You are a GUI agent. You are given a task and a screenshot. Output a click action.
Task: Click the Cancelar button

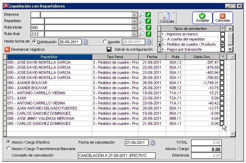point(222,18)
